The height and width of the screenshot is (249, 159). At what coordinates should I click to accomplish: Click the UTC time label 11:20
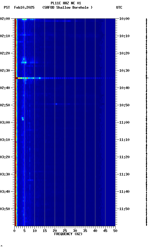124,157
